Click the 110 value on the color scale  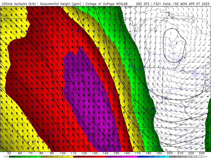(x=74, y=153)
